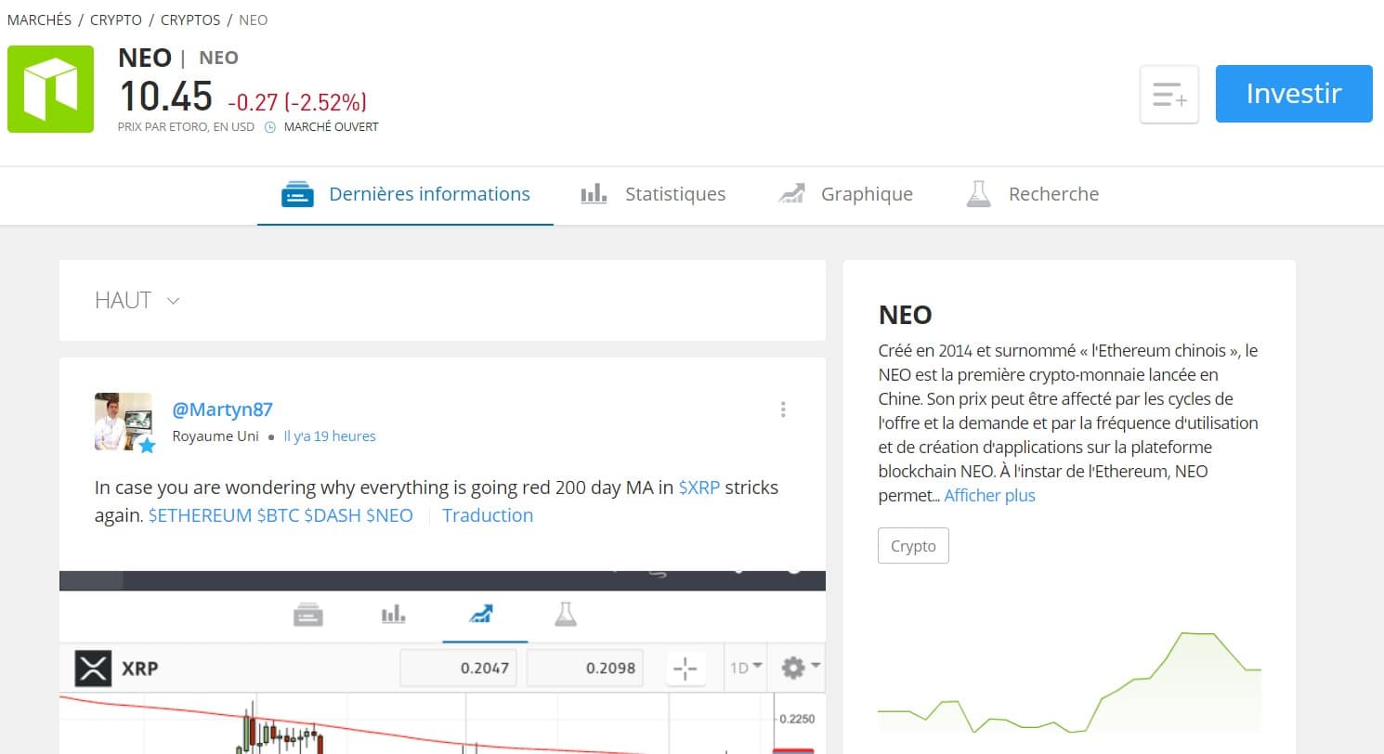Click the Statistiques bar chart icon
The image size is (1384, 754).
tap(594, 194)
